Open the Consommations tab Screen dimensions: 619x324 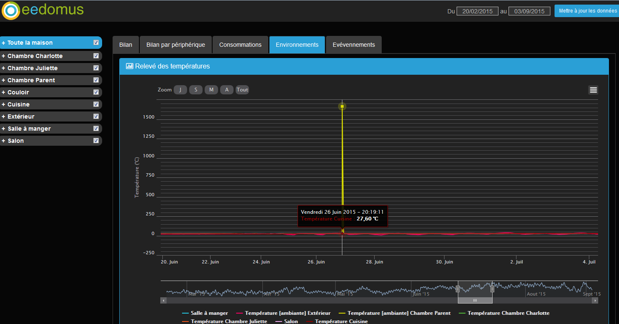pyautogui.click(x=240, y=45)
